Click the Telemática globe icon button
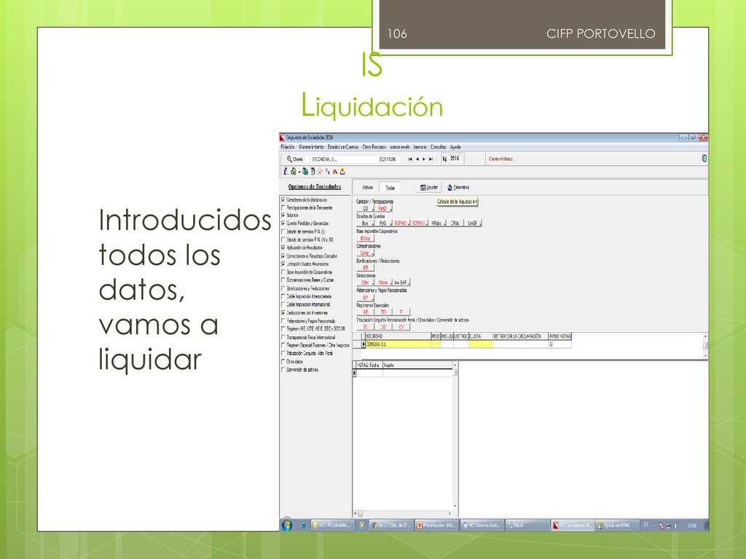The height and width of the screenshot is (559, 746). [x=458, y=187]
